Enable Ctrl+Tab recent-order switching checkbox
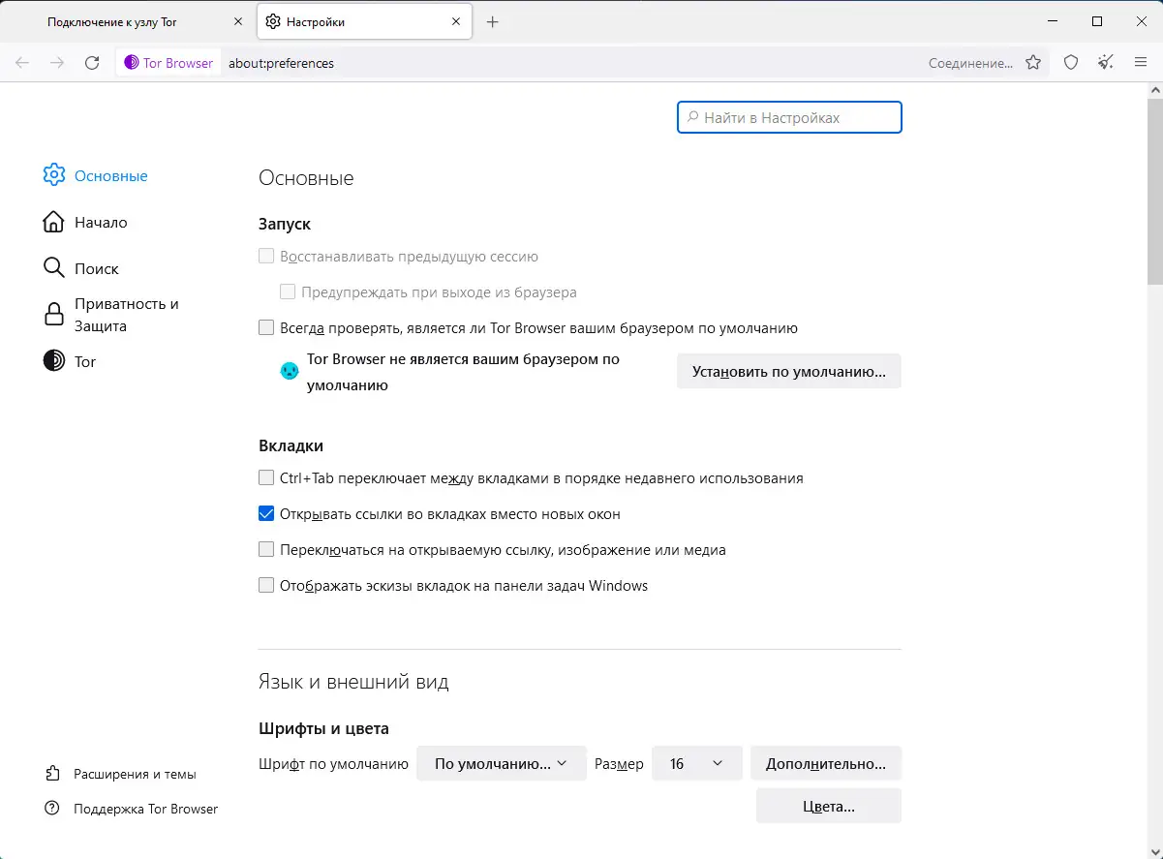Viewport: 1163px width, 859px height. pyautogui.click(x=266, y=477)
